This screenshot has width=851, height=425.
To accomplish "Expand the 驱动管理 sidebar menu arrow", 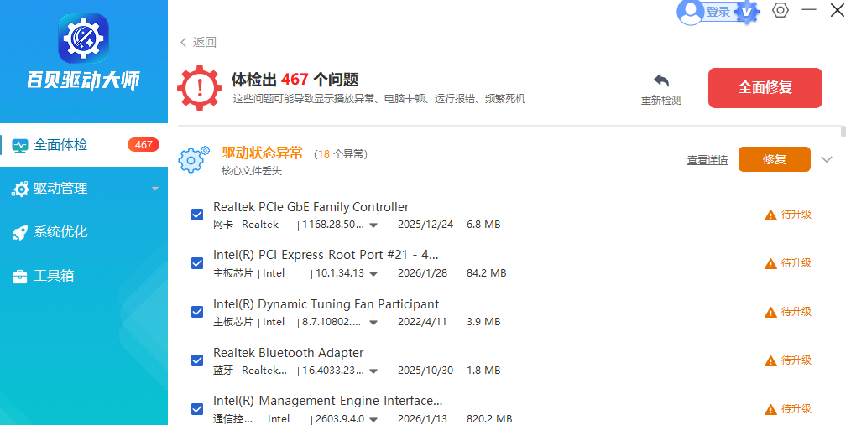I will 154,189.
